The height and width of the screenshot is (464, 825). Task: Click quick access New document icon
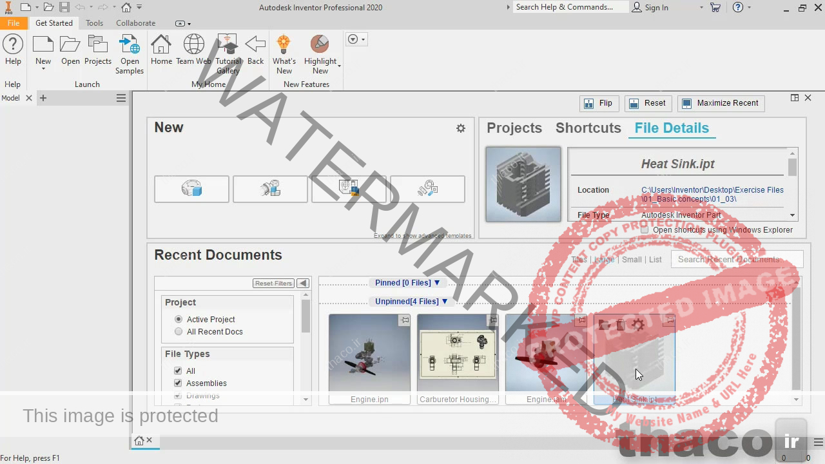25,7
